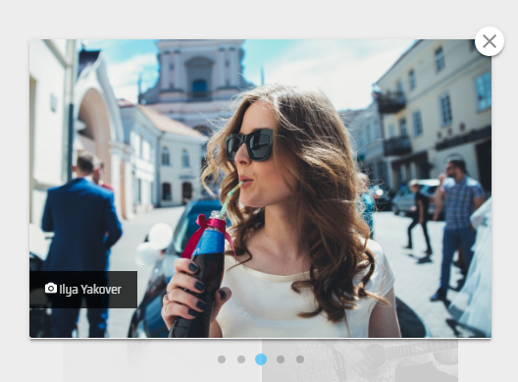Go to the fourth slide dot
The width and height of the screenshot is (518, 382).
click(281, 359)
